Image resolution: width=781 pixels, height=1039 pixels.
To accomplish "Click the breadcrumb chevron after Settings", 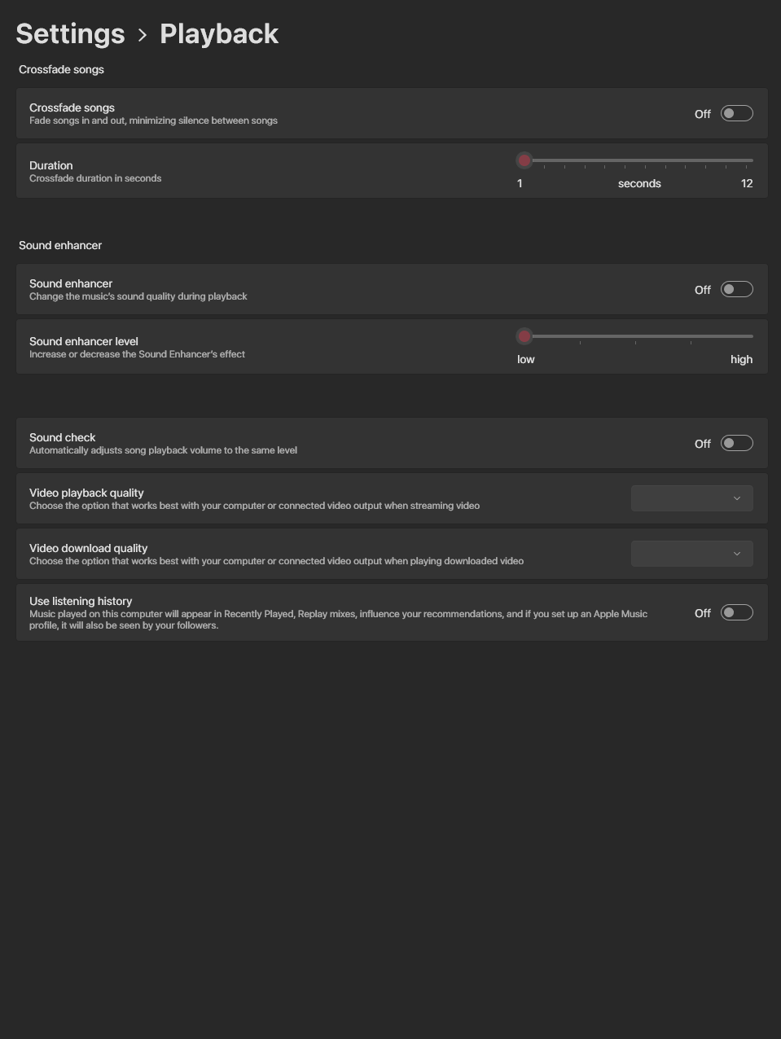I will (143, 35).
